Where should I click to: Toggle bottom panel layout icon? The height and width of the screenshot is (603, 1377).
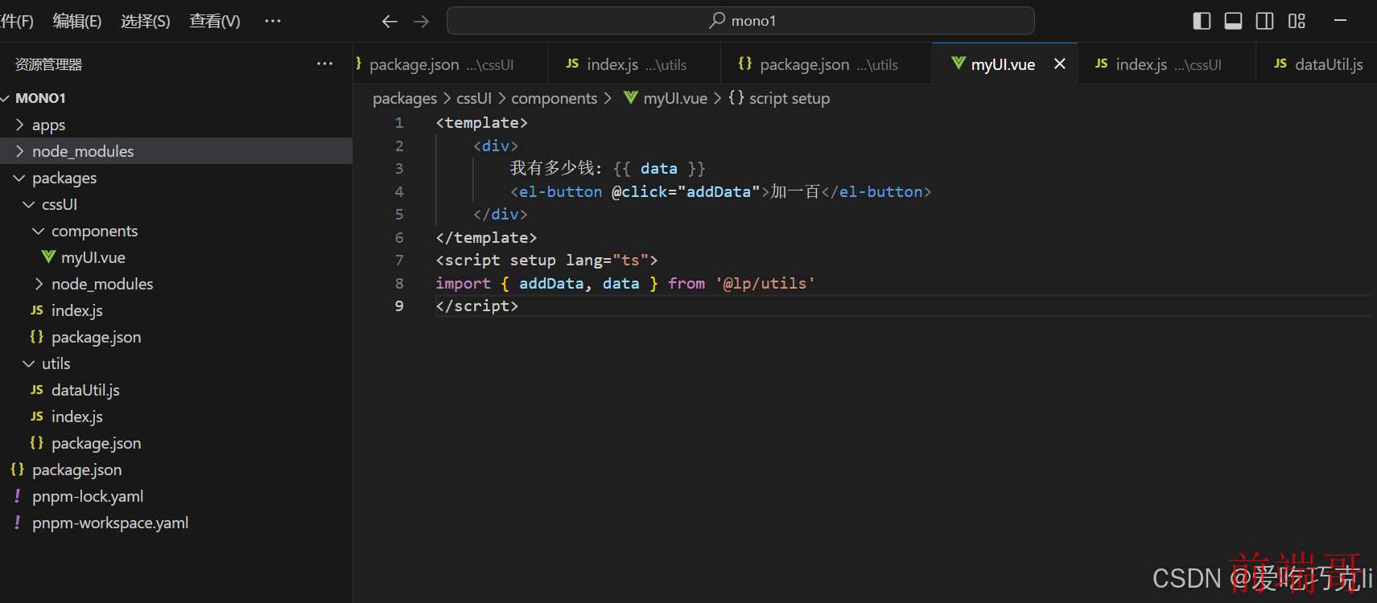click(x=1233, y=21)
